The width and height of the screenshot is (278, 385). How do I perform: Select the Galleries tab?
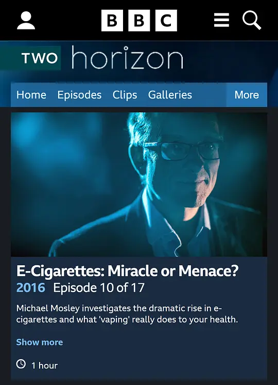(x=170, y=95)
